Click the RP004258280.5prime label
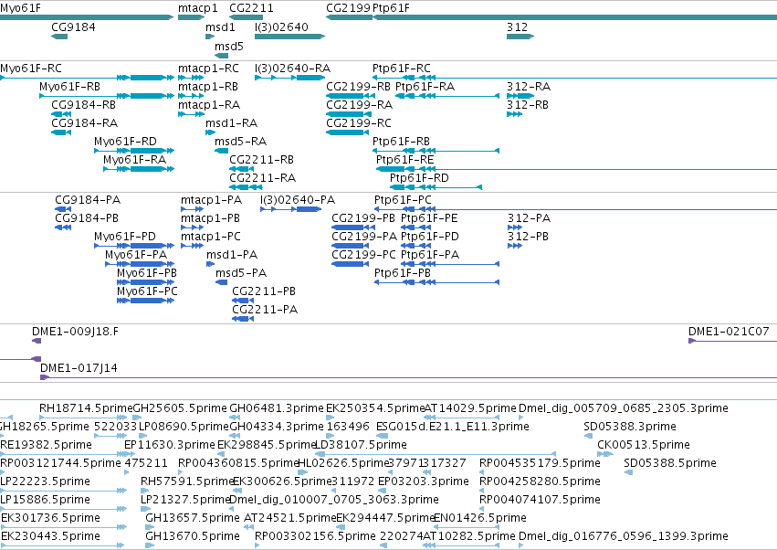Screen dimensions: 777x550 [x=540, y=481]
